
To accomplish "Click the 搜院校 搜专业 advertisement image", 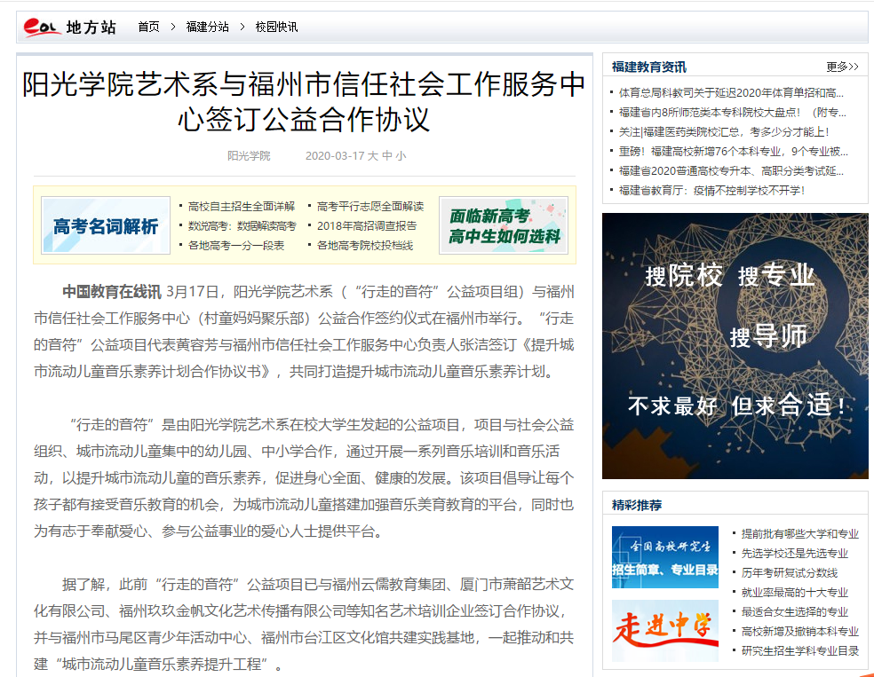I will (x=735, y=346).
